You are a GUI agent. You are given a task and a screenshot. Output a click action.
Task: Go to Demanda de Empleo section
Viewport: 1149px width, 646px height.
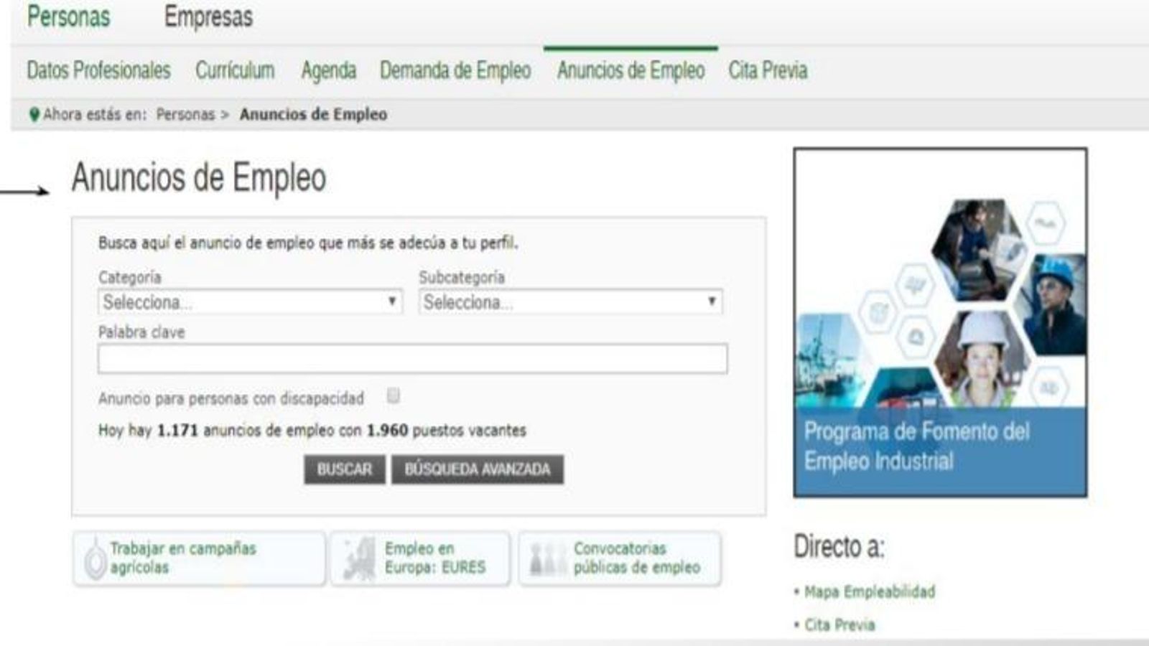click(455, 70)
